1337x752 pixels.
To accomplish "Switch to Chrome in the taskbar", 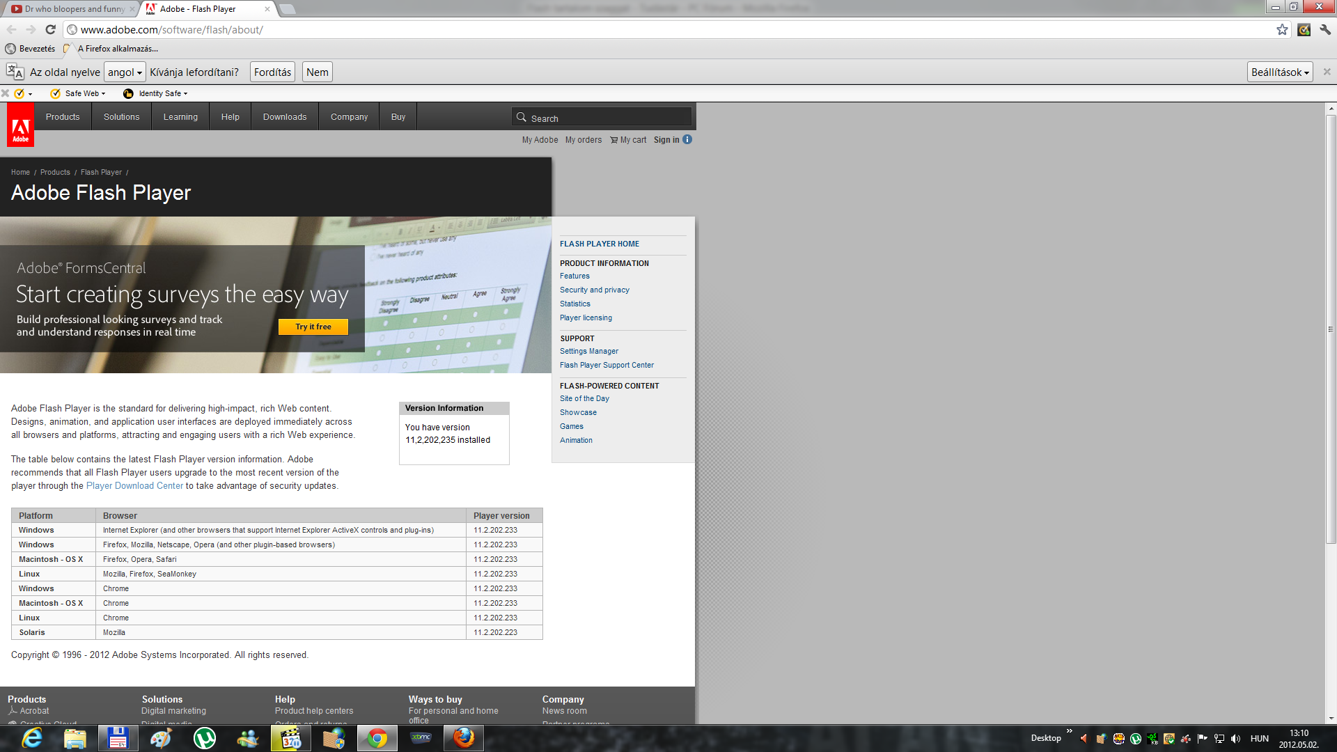I will pyautogui.click(x=377, y=738).
